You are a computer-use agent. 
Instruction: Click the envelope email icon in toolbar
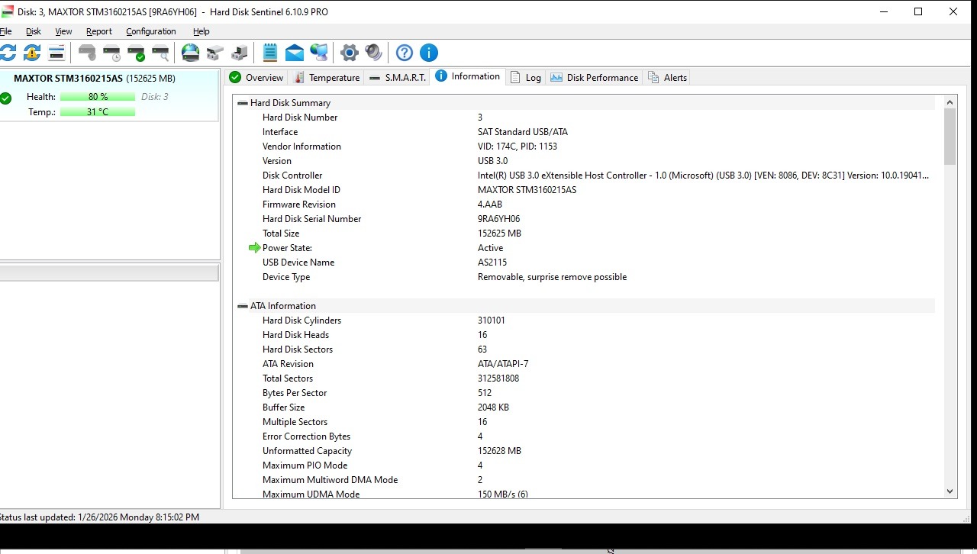295,53
